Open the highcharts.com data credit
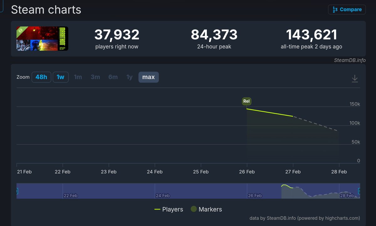This screenshot has width=376, height=226. [x=305, y=218]
